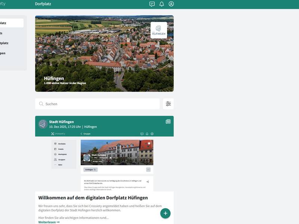Create a new post with plus button
This screenshot has height=224, width=299.
(165, 213)
